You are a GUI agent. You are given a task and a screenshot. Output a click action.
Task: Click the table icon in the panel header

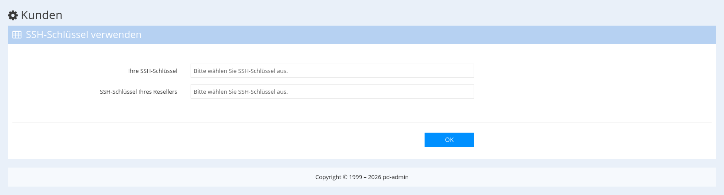tap(17, 35)
